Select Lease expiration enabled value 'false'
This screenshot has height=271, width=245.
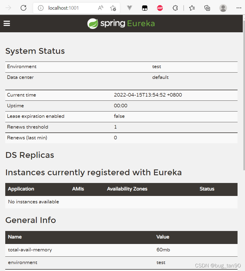(119, 116)
